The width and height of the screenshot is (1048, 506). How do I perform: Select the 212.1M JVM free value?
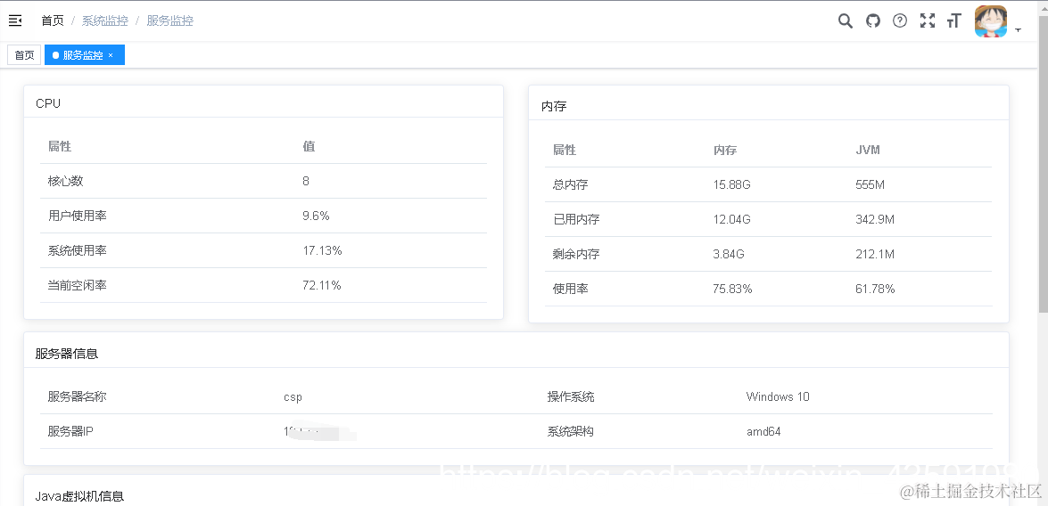click(x=875, y=254)
